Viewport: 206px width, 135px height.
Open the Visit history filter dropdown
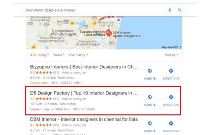pos(78,55)
